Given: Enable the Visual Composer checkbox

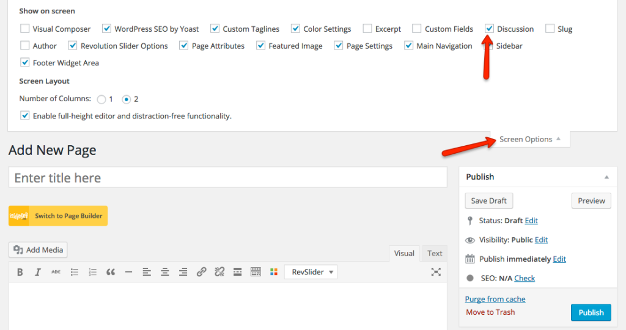Looking at the screenshot, I should pyautogui.click(x=24, y=29).
